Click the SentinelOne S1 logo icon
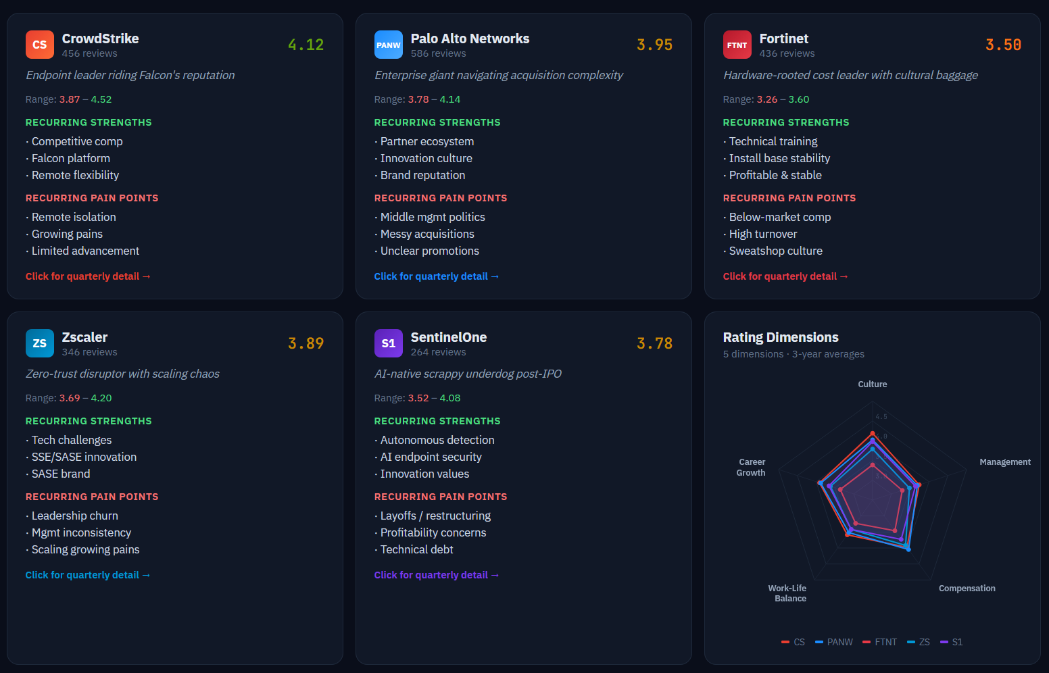Image resolution: width=1049 pixels, height=673 pixels. [x=389, y=343]
